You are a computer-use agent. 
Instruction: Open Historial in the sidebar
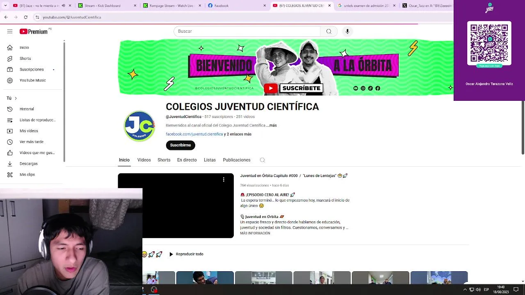point(32,109)
